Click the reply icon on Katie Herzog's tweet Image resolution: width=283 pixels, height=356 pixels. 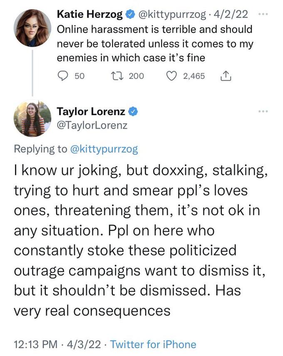[63, 76]
